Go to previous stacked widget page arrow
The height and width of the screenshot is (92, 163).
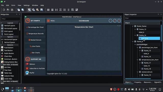click(x=118, y=26)
